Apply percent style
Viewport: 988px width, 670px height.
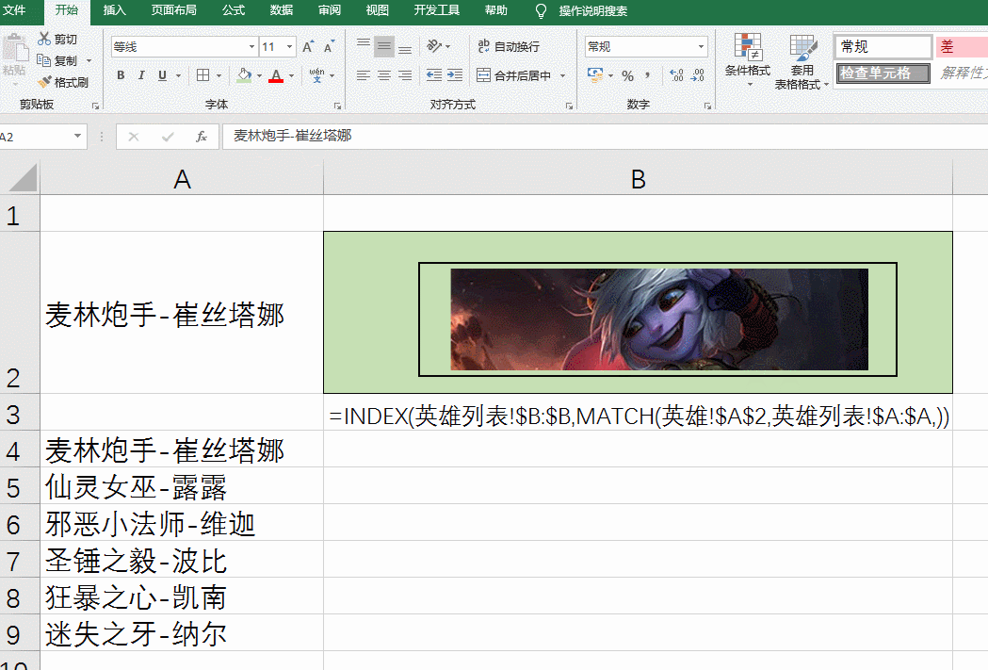(x=627, y=75)
